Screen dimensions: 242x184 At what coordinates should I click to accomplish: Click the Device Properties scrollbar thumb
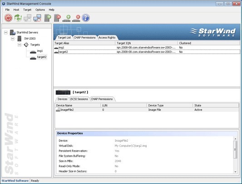235,150
